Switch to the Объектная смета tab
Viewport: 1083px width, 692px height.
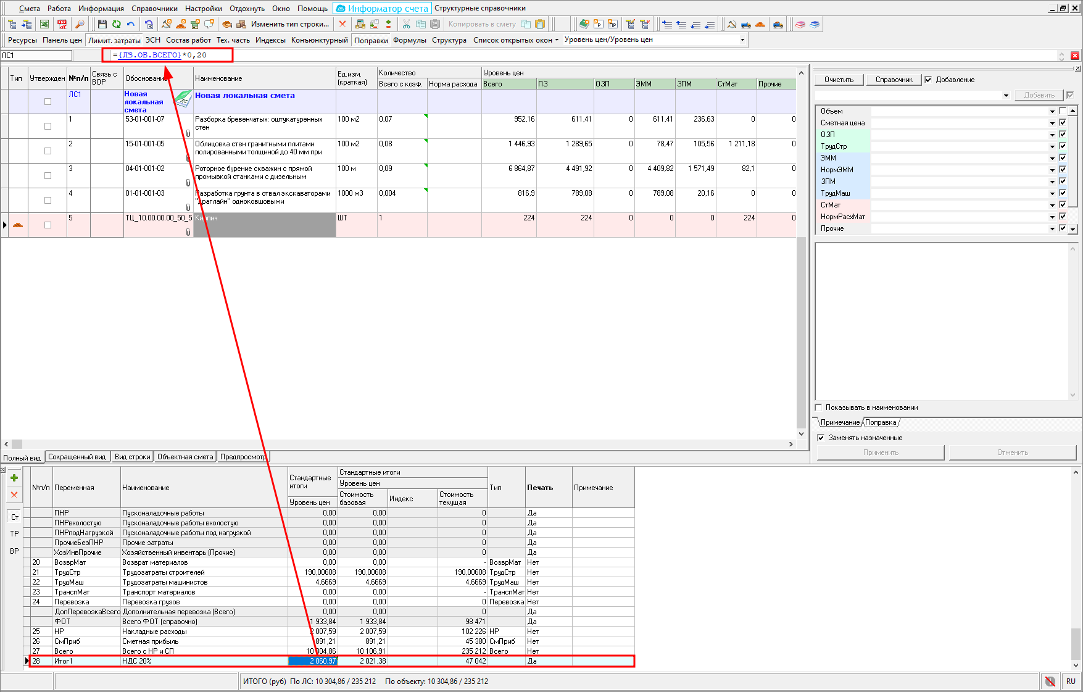coord(185,457)
